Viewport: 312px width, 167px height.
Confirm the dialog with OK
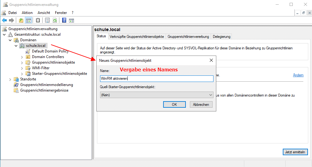pyautogui.click(x=174, y=104)
